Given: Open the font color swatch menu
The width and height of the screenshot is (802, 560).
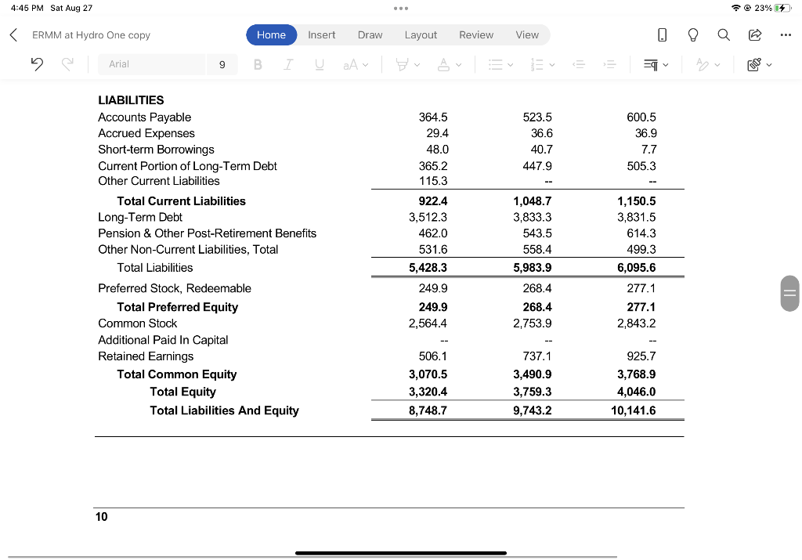Looking at the screenshot, I should pos(445,64).
